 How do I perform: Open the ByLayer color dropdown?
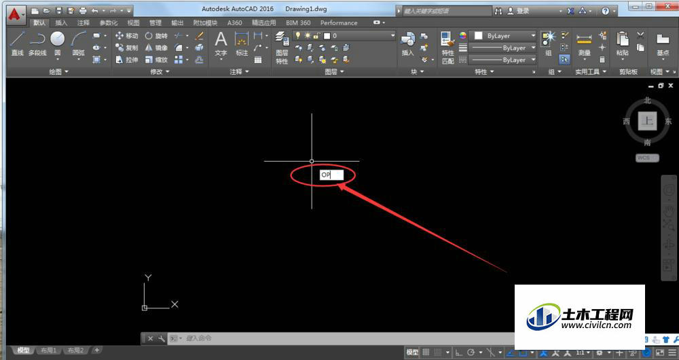click(x=504, y=36)
